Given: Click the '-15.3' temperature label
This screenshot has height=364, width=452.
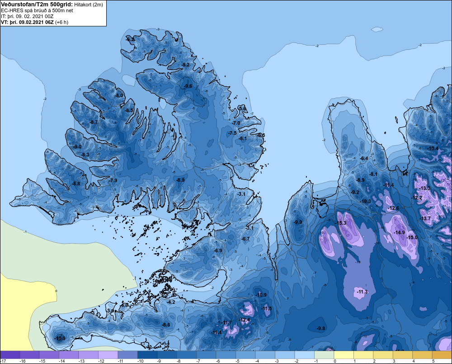Looking at the screenshot, I should [x=340, y=223].
